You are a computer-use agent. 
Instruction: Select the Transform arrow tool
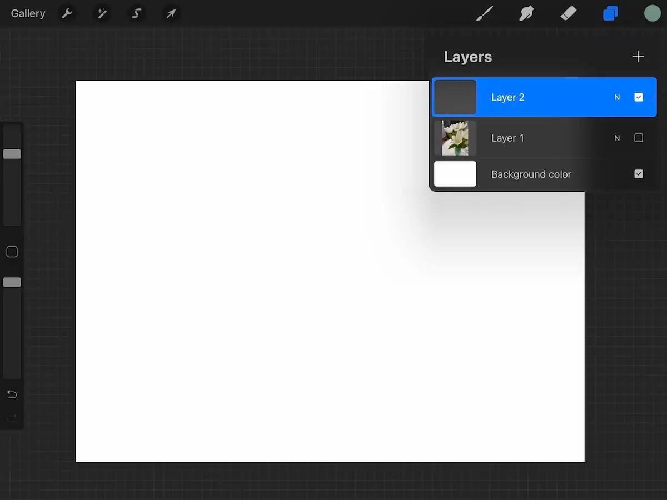coord(171,13)
